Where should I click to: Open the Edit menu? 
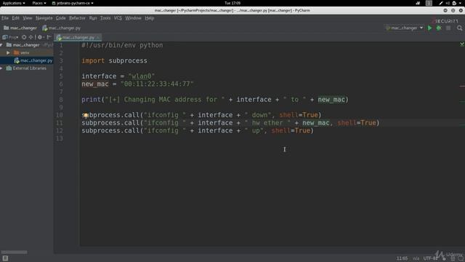coord(15,18)
